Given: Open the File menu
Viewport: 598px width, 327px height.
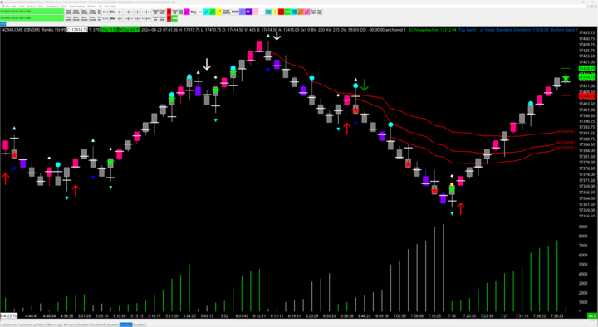Looking at the screenshot, I should (x=7, y=7).
